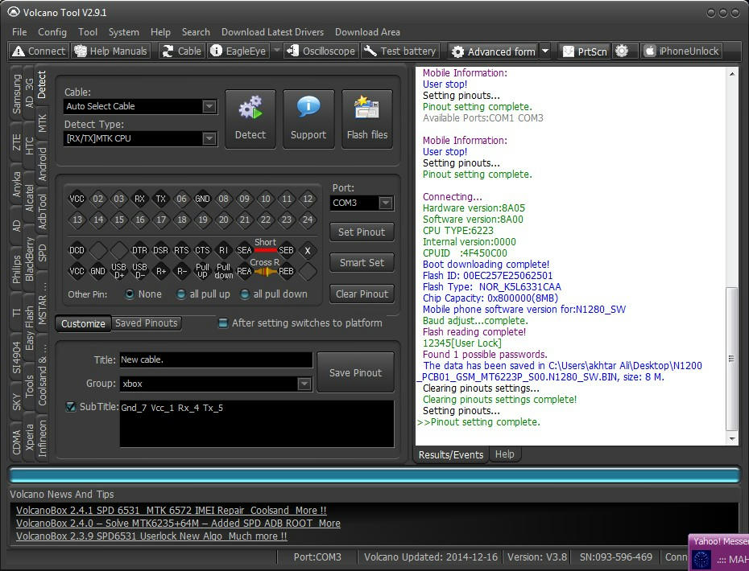Click the results log scrollbar thumb

(731, 359)
